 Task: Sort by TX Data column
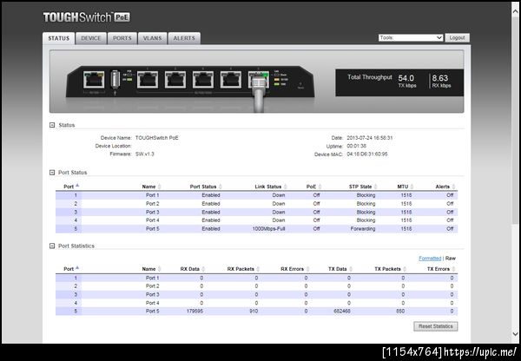(x=340, y=269)
